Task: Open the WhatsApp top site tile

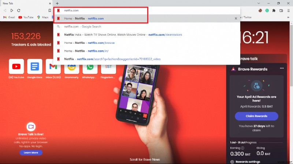Action: pos(90,69)
